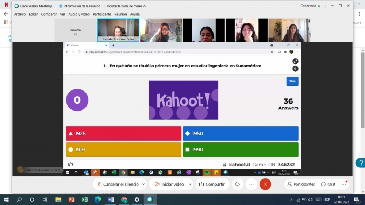Image resolution: width=365 pixels, height=205 pixels.
Task: Open the Ver menu
Action: [x=62, y=14]
